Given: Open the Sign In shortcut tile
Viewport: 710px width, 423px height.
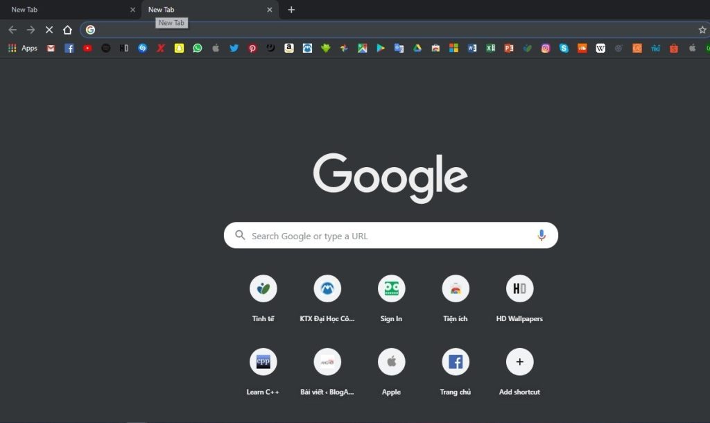Looking at the screenshot, I should coord(391,299).
